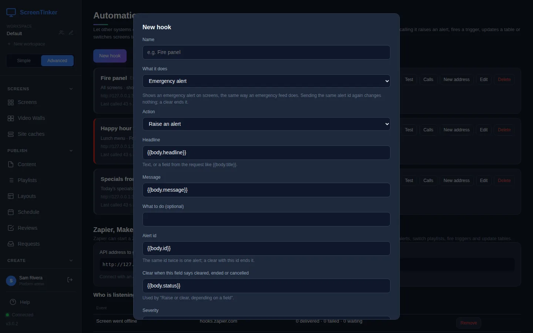Click the edit workspace pencil icon

pyautogui.click(x=71, y=33)
